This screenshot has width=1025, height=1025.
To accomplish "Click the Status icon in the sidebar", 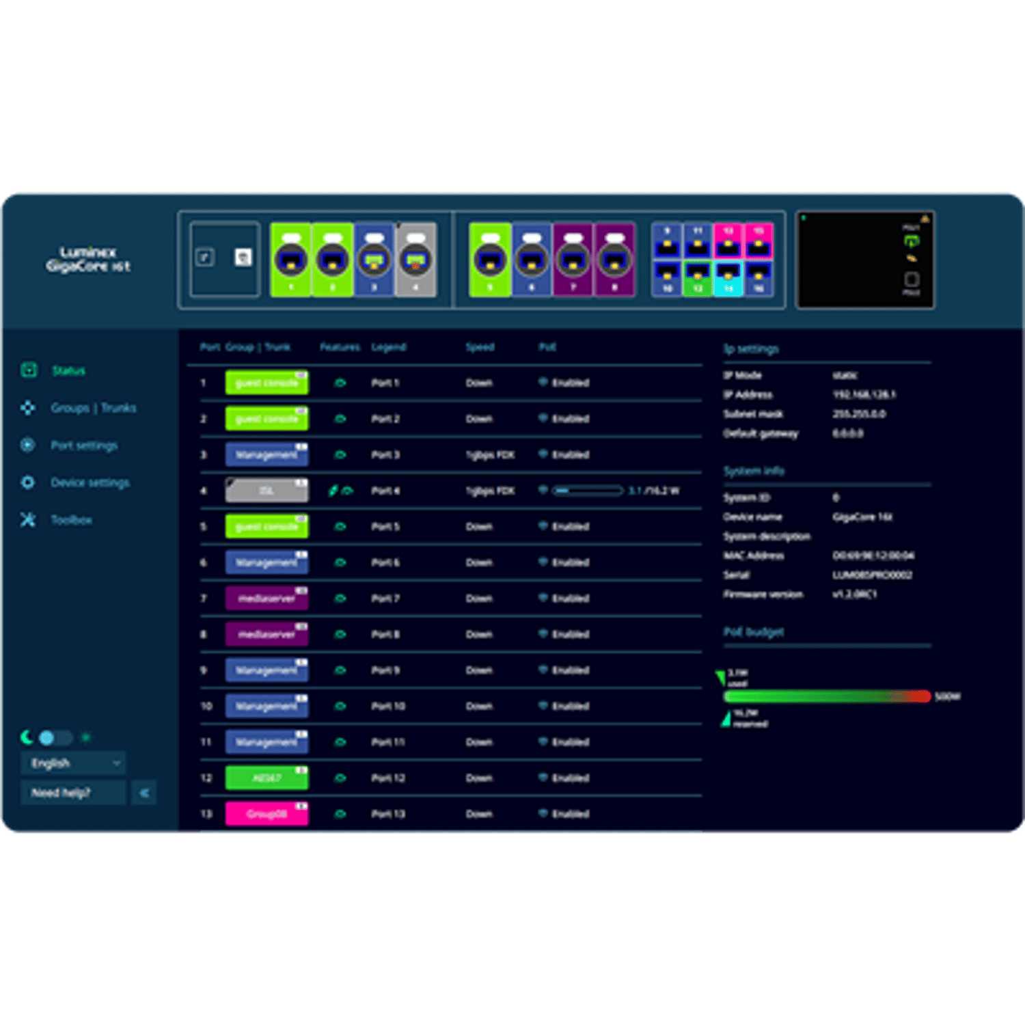I will (x=29, y=370).
